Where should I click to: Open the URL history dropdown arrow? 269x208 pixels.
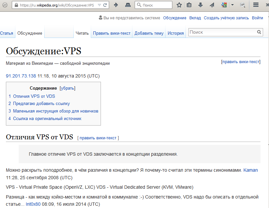pos(99,5)
